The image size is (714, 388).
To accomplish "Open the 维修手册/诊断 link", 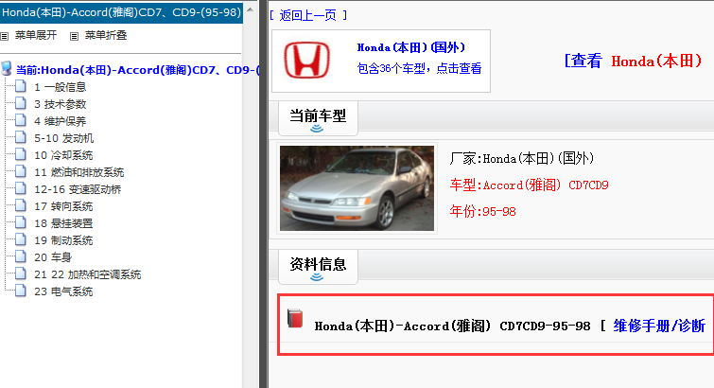I will pyautogui.click(x=659, y=326).
